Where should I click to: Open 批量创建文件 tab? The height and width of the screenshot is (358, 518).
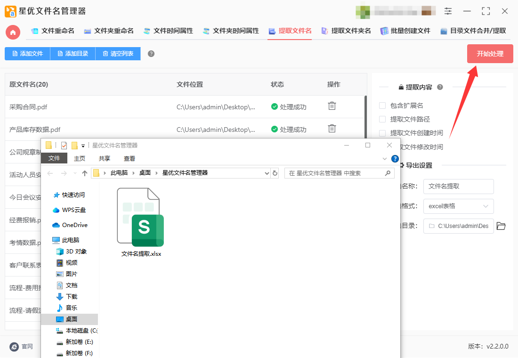(x=405, y=31)
